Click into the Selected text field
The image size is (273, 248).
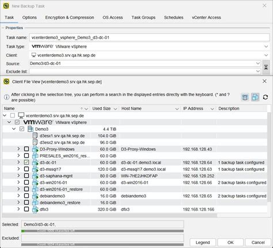[103, 224]
